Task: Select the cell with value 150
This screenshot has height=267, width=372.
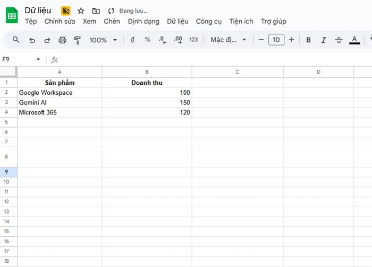Action: tap(147, 102)
